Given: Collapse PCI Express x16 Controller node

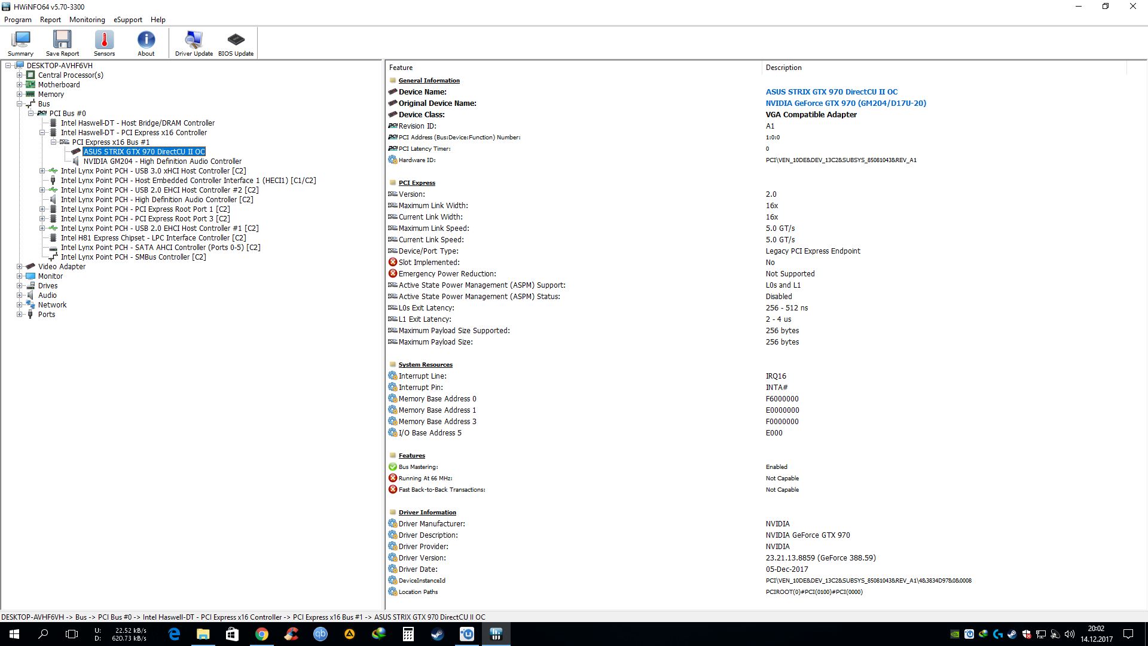Looking at the screenshot, I should (x=42, y=133).
